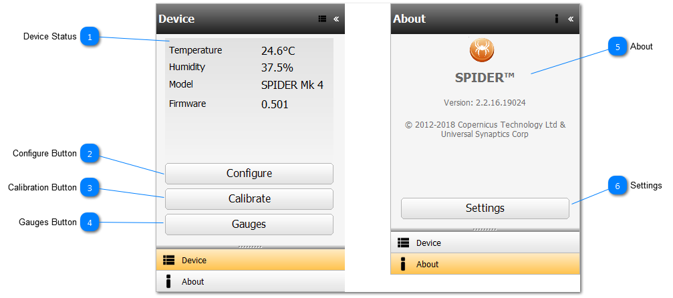Open calibration with the Calibrate button
The height and width of the screenshot is (298, 673).
click(x=249, y=199)
